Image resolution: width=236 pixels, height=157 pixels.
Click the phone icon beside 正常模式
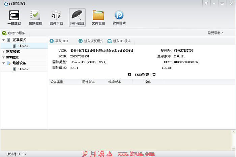(8, 40)
